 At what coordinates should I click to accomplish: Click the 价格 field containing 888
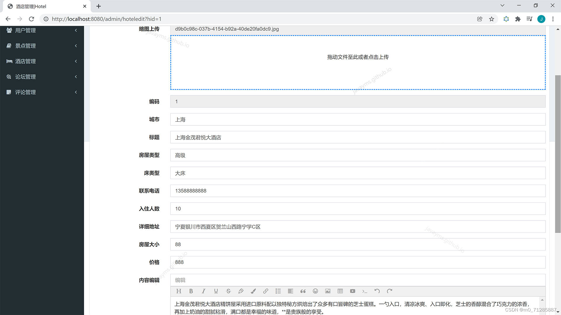[x=358, y=262]
